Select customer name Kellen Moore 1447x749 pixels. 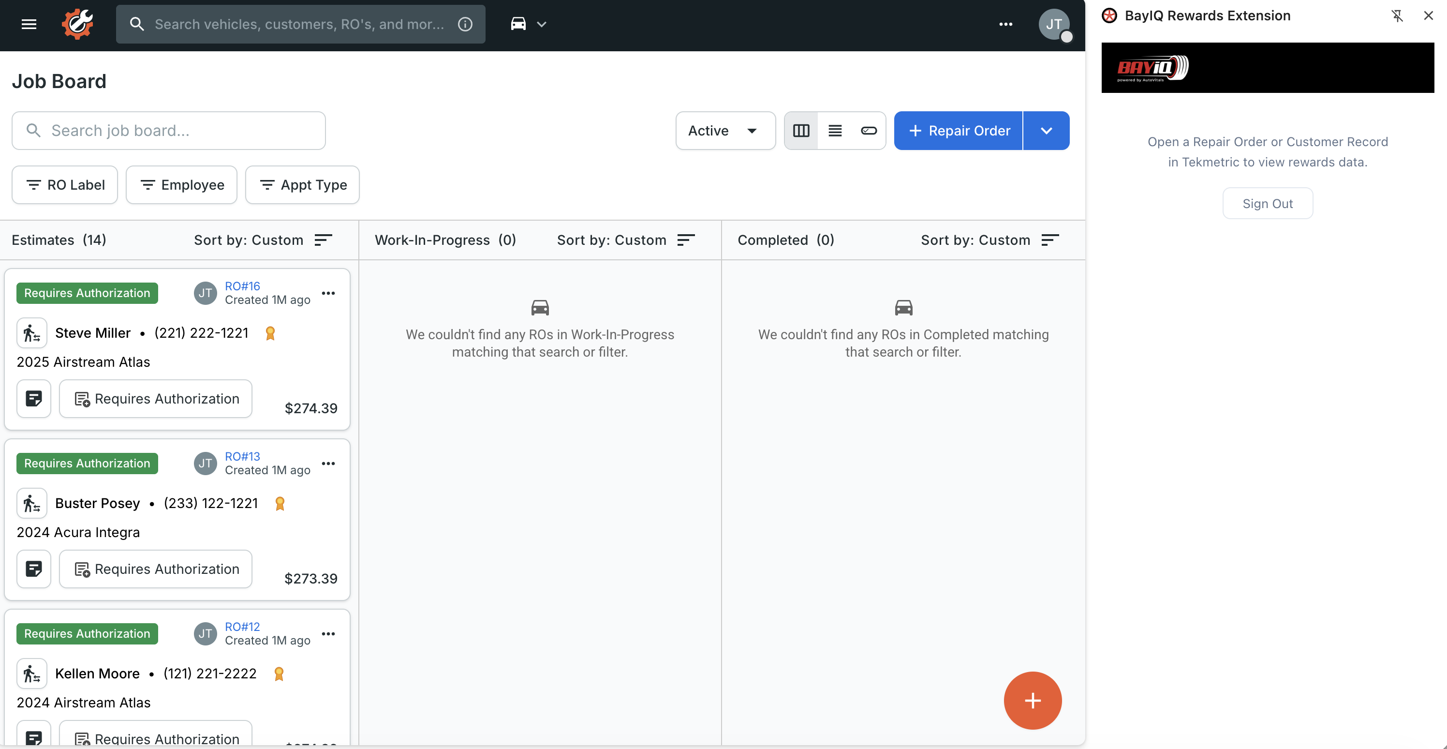[97, 674]
